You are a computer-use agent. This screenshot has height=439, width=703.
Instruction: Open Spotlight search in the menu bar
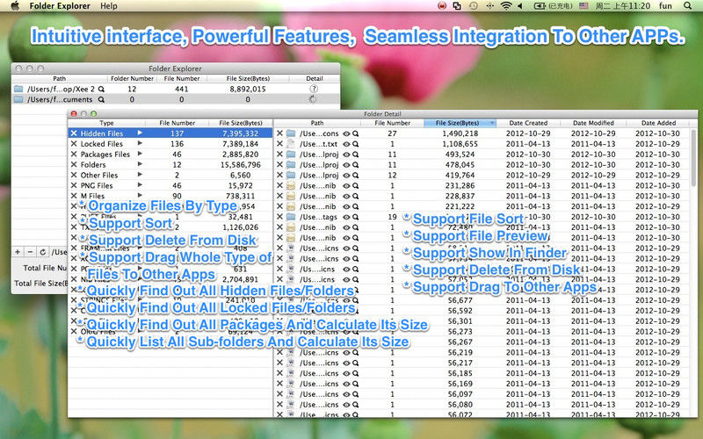pos(687,6)
